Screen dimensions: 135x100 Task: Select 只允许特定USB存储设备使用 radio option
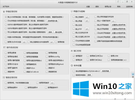[6, 21]
